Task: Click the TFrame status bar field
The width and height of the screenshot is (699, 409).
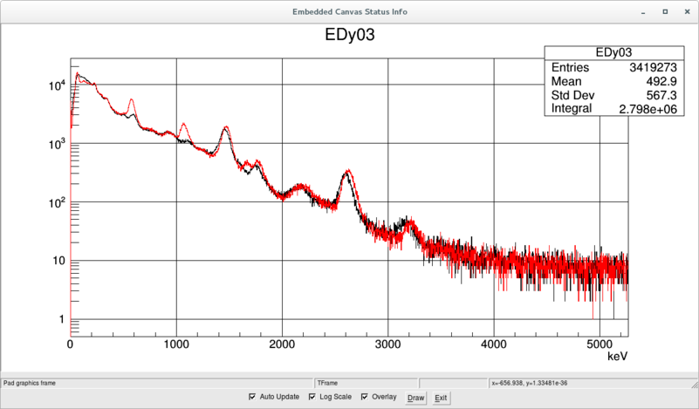Action: pos(366,383)
